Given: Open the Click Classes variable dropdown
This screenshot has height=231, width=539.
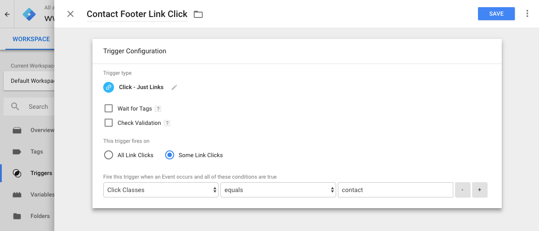Looking at the screenshot, I should click(161, 190).
